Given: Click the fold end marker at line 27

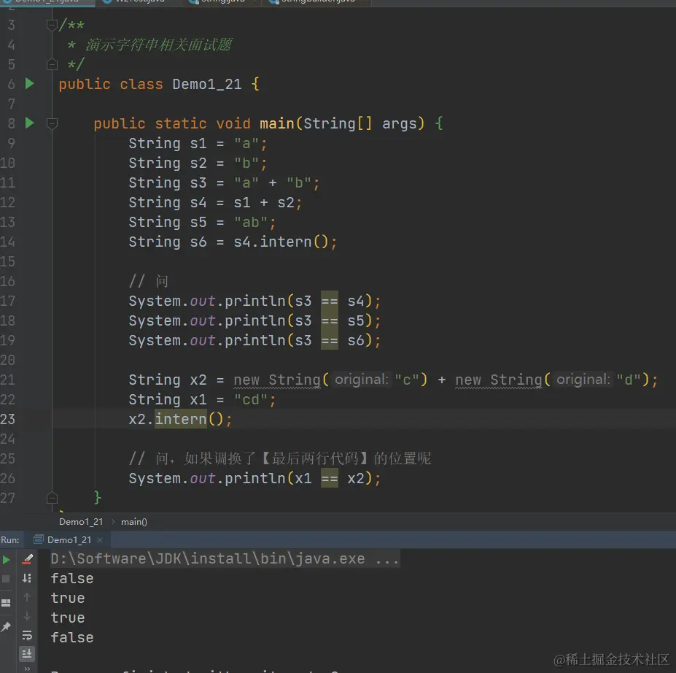Looking at the screenshot, I should pyautogui.click(x=52, y=498).
